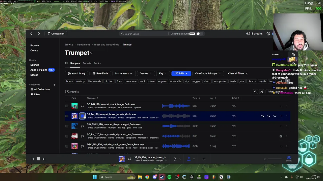Click Clear all filters

238,73
